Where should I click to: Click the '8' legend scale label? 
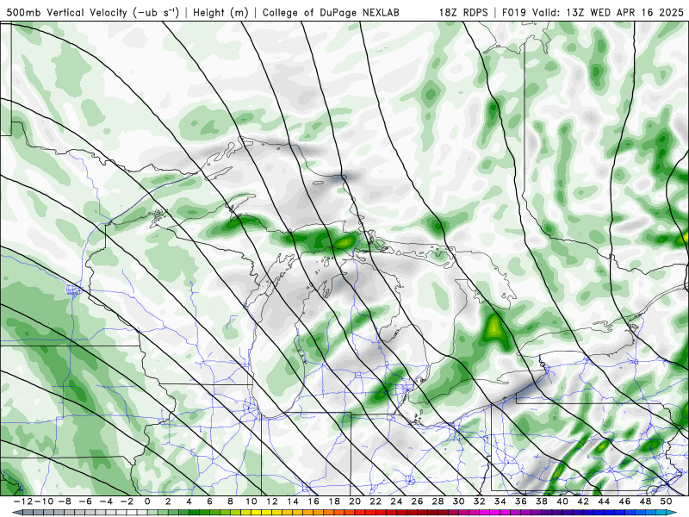[x=230, y=501]
